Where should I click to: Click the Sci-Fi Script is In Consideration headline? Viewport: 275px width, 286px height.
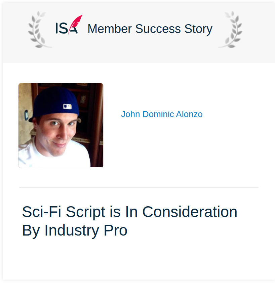point(129,212)
